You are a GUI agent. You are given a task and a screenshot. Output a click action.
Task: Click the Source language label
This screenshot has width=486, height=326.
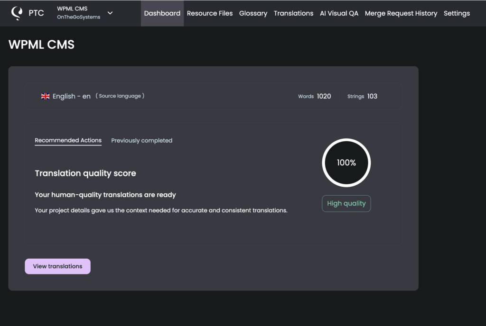point(120,96)
